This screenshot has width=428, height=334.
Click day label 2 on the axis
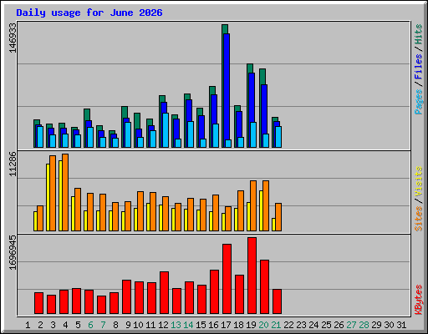click(x=40, y=325)
